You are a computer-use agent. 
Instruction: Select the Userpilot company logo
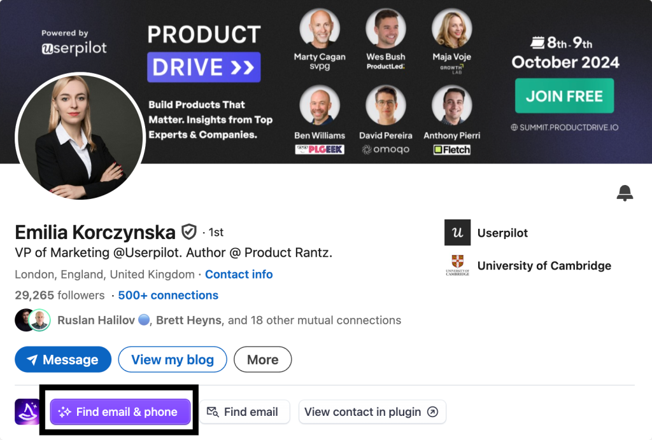[x=457, y=232]
